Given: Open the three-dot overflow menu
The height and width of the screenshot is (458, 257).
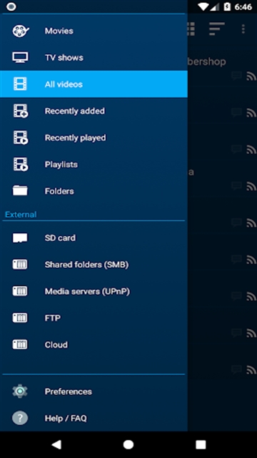Looking at the screenshot, I should coord(243,29).
